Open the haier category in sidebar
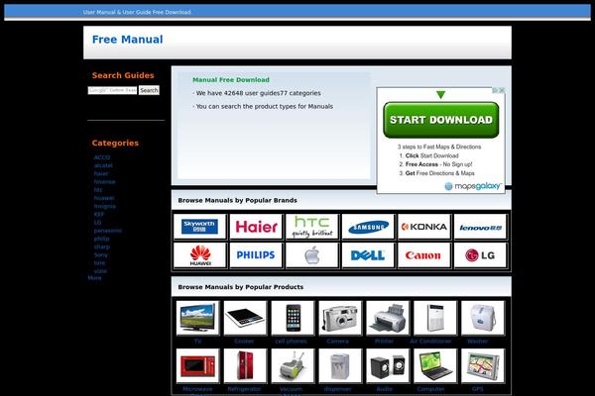Viewport: 595px width, 396px height. 101,173
